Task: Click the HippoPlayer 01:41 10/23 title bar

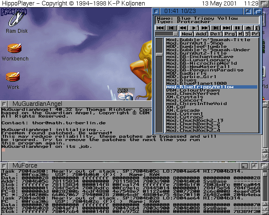Action: tap(202, 11)
